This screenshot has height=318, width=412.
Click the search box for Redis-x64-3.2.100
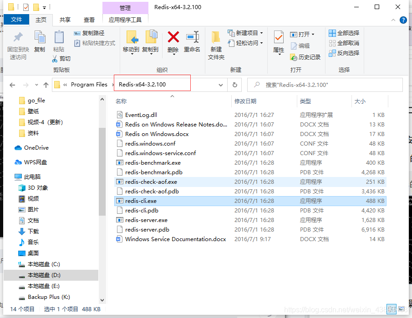point(325,85)
